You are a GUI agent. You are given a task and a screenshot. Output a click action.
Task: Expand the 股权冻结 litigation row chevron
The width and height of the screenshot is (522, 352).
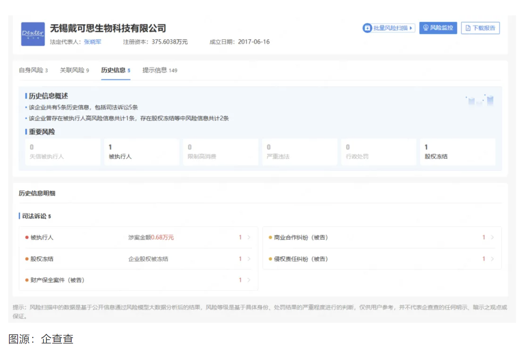pos(249,259)
